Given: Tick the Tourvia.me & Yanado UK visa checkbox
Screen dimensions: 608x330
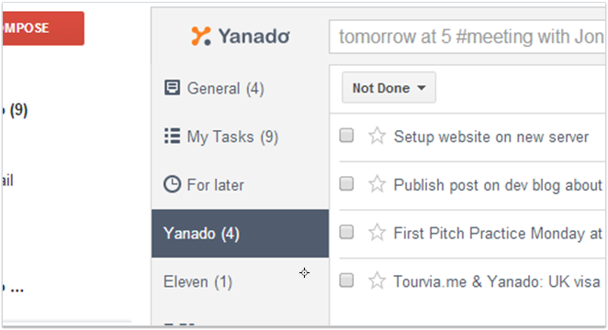Looking at the screenshot, I should point(346,280).
